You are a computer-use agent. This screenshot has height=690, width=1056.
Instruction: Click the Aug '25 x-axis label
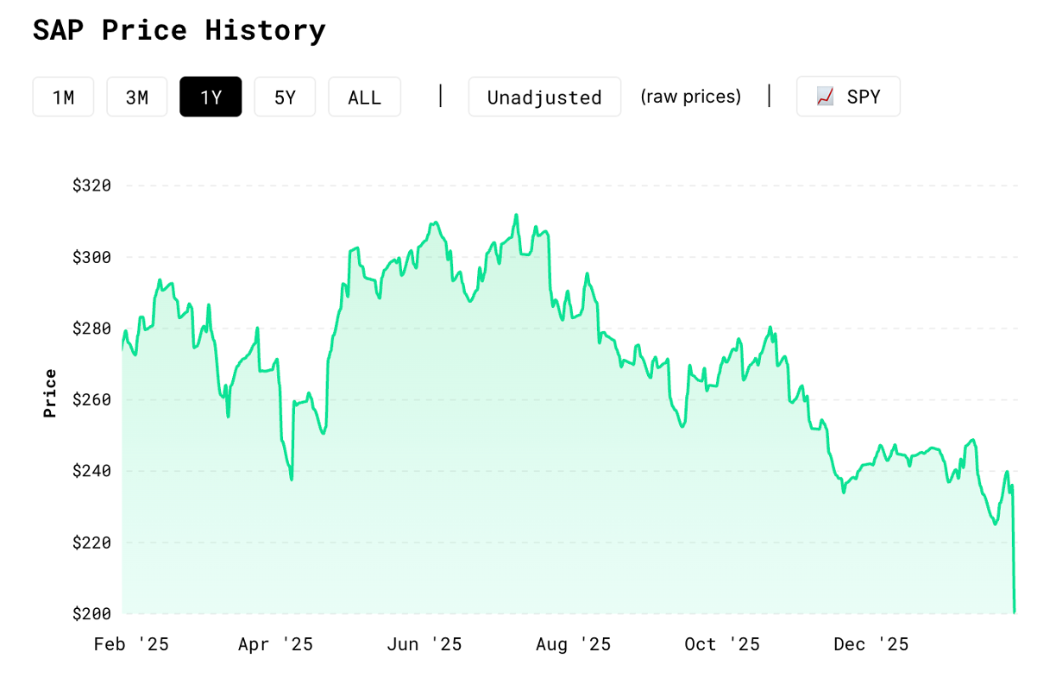573,644
